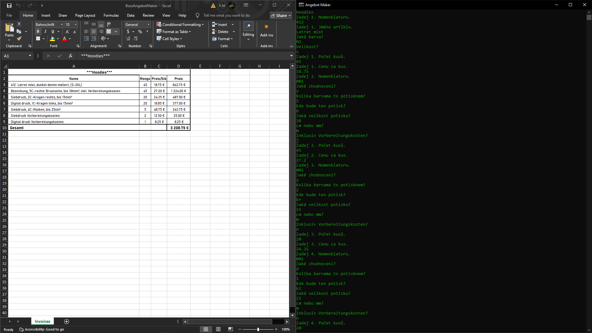
Task: Click the Insert Function fx icon
Action: coord(71,56)
